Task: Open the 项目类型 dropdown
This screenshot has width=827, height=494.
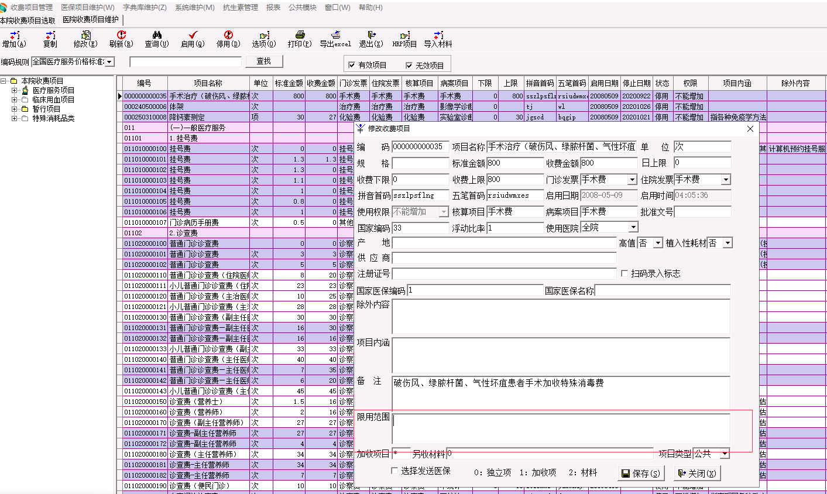Action: 725,454
